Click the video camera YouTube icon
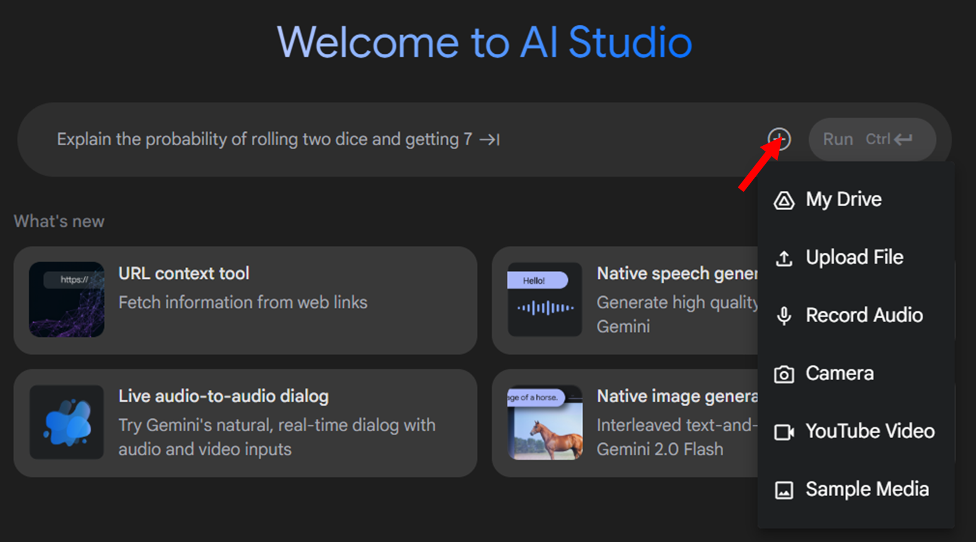Image resolution: width=976 pixels, height=542 pixels. click(x=784, y=432)
